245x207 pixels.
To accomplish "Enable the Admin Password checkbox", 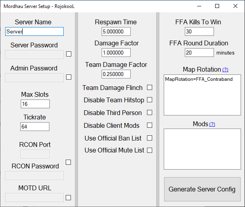I will (x=69, y=77).
